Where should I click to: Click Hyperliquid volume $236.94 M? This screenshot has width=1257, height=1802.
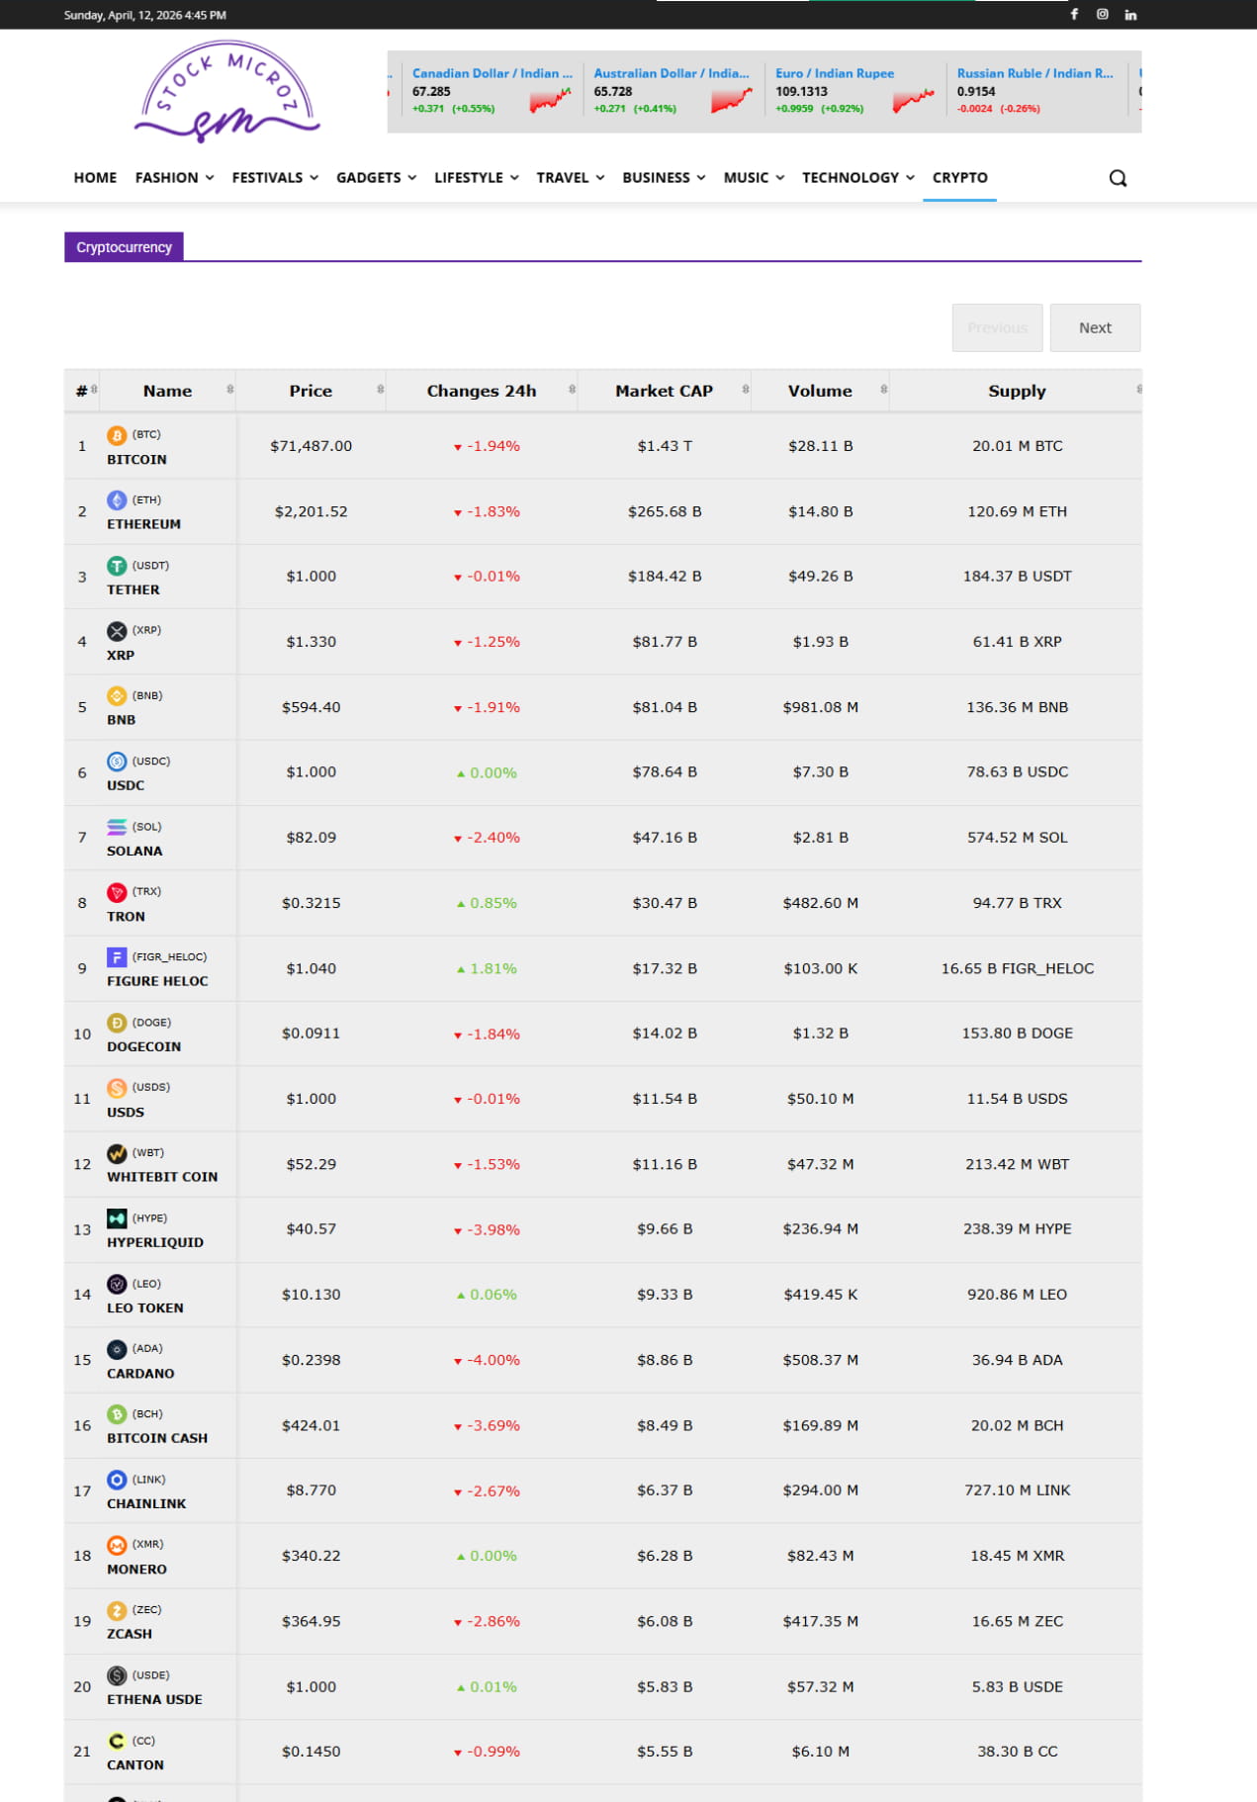click(x=820, y=1229)
